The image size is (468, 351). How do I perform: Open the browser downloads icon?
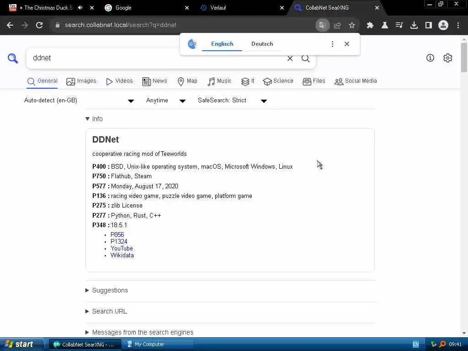click(x=414, y=26)
